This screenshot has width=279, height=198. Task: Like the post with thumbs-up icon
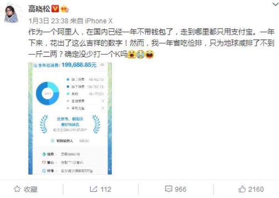242,189
